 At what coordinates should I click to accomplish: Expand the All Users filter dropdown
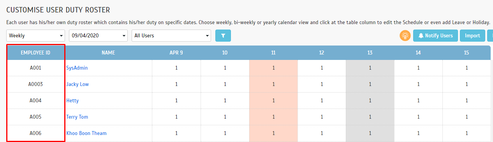171,35
